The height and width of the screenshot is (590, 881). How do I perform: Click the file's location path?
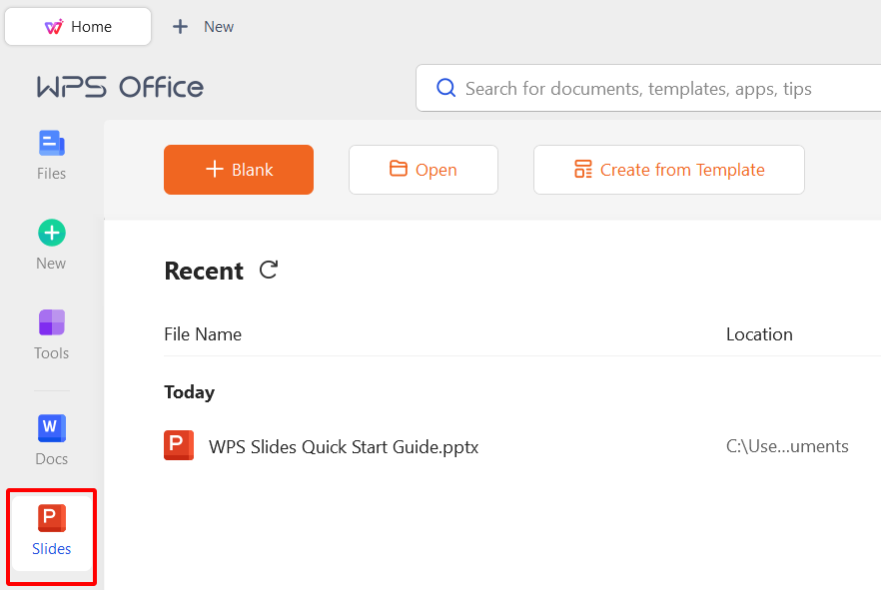[787, 446]
